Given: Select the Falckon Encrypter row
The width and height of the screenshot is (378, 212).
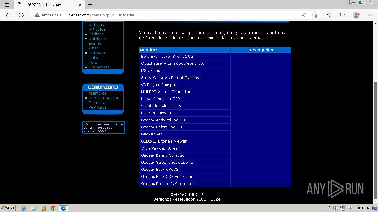Looking at the screenshot, I should point(185,113).
